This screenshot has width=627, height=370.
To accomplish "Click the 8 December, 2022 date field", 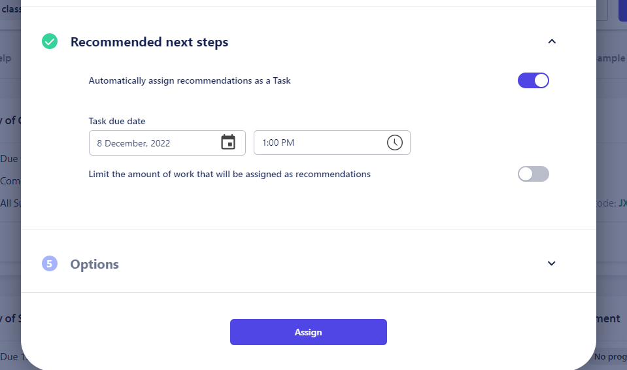I will point(154,143).
